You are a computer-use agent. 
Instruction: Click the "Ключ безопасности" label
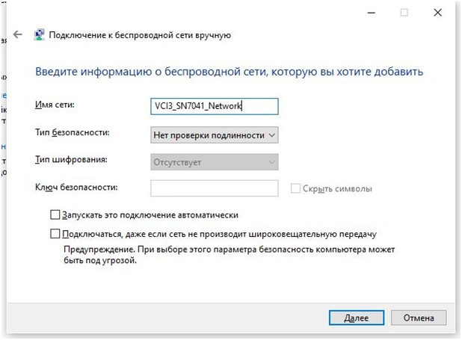coord(76,187)
